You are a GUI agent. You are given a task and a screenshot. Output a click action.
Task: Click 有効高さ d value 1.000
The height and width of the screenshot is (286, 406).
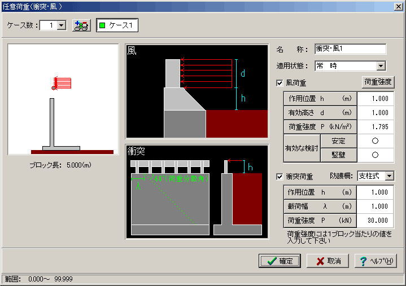376,113
